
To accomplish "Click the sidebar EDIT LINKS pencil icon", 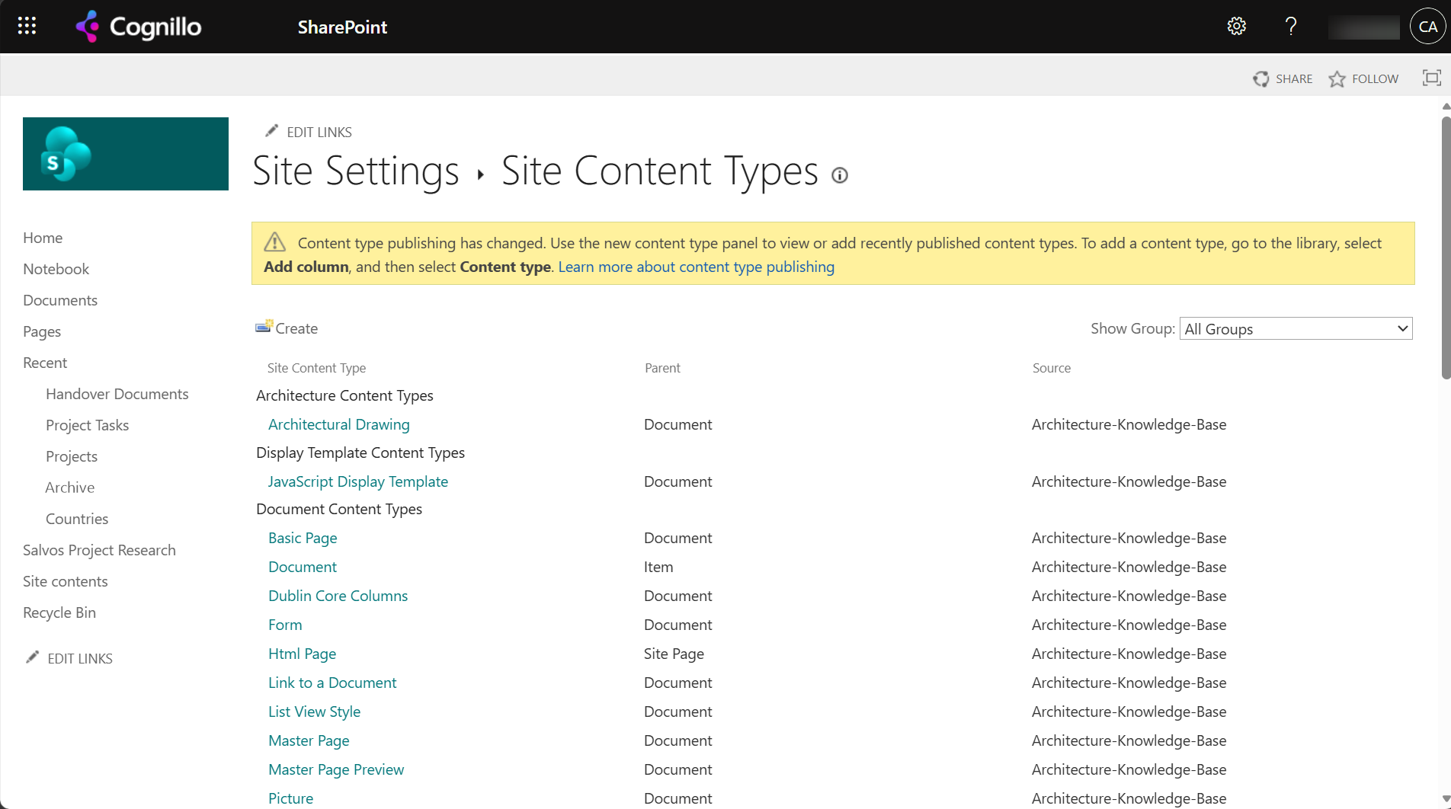I will [32, 657].
